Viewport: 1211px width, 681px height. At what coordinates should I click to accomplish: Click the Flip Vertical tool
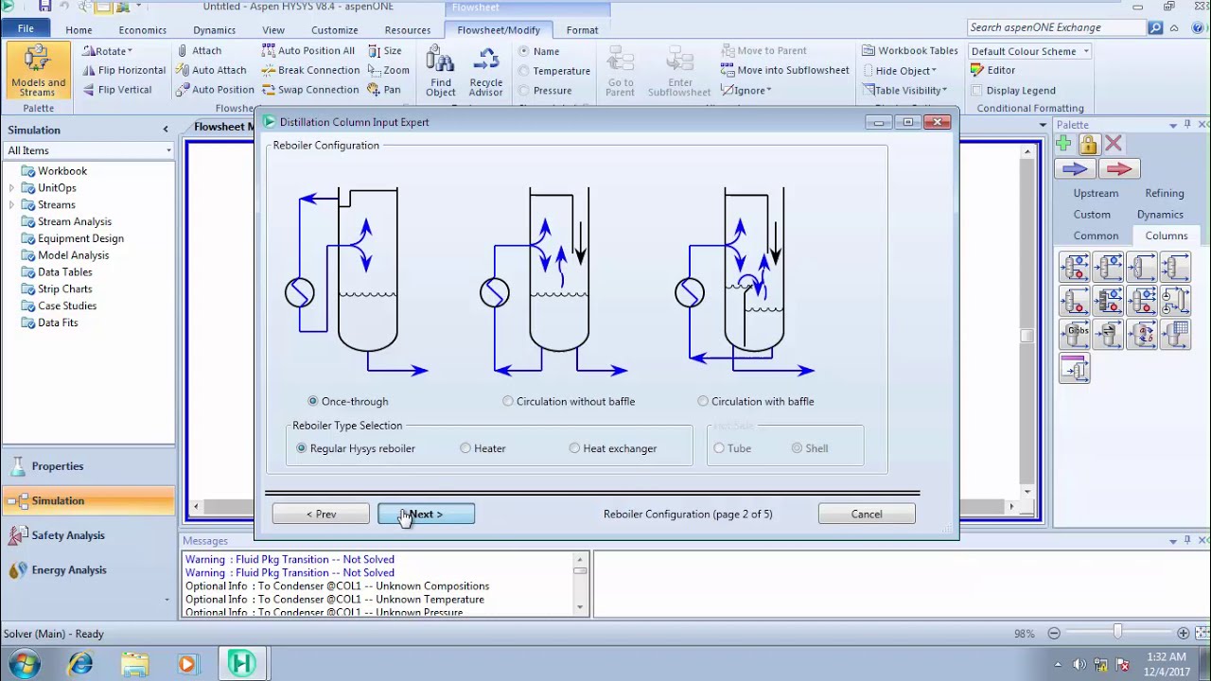point(116,90)
